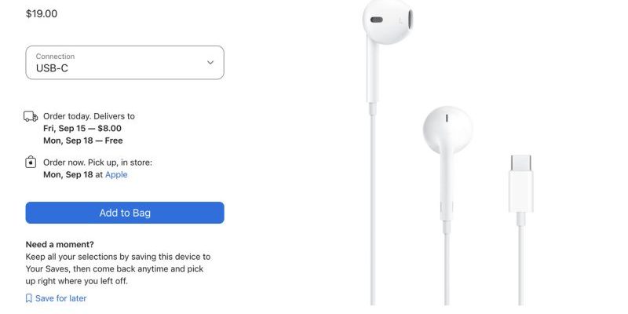This screenshot has width=628, height=314.
Task: Open the Connection dropdown showing USB-C
Action: click(x=125, y=63)
